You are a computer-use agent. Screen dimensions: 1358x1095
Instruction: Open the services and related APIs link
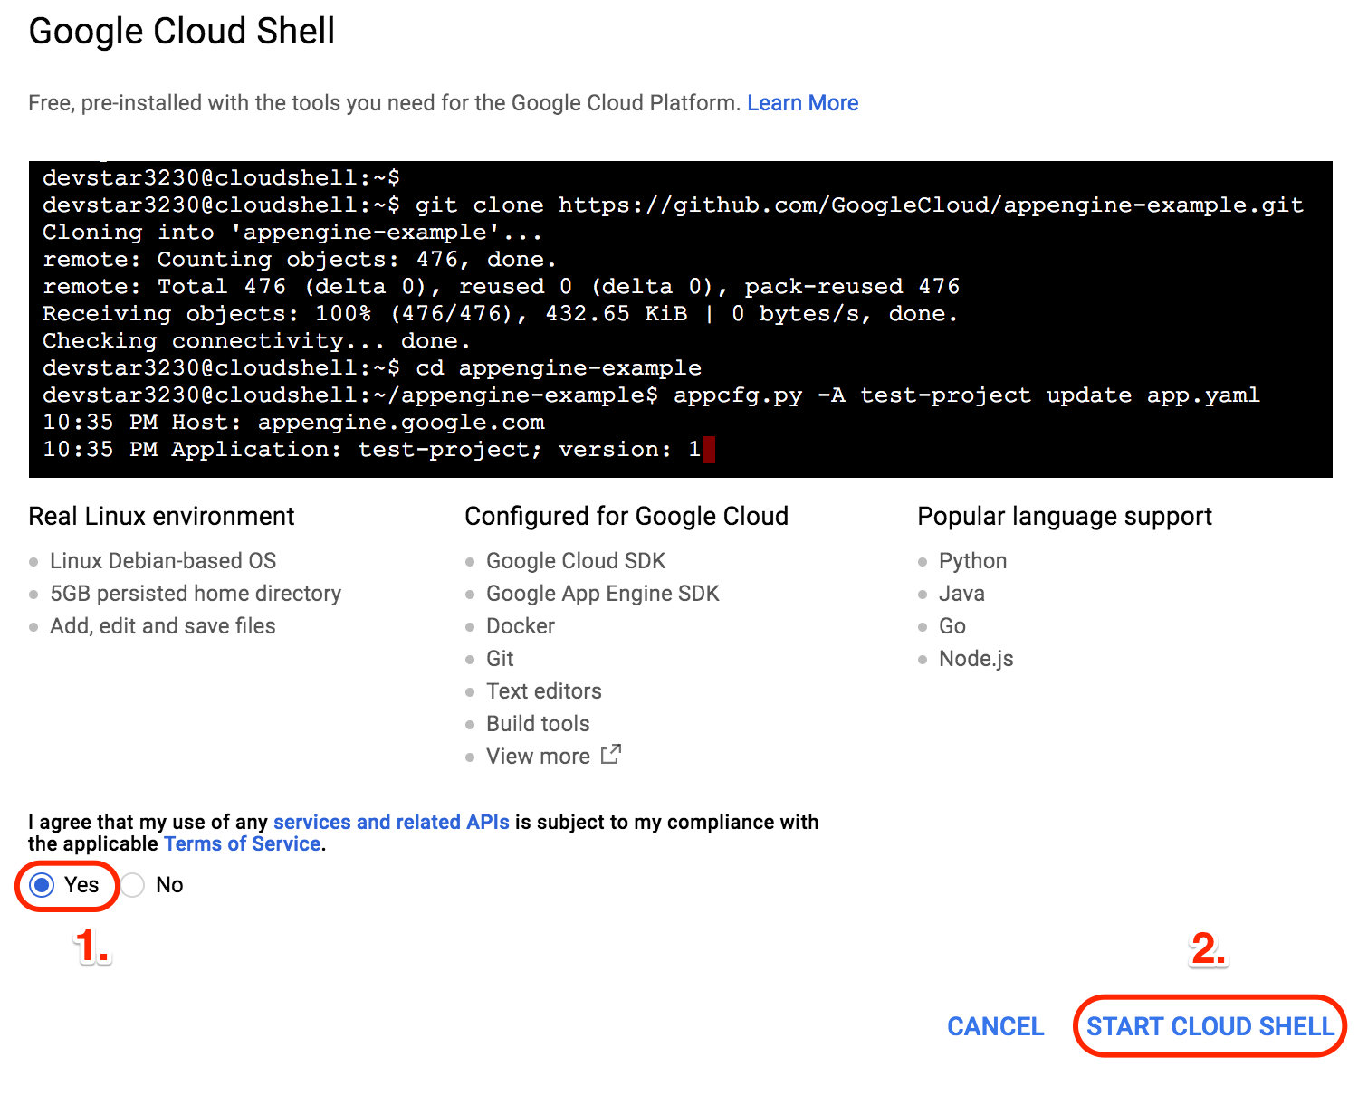tap(391, 822)
